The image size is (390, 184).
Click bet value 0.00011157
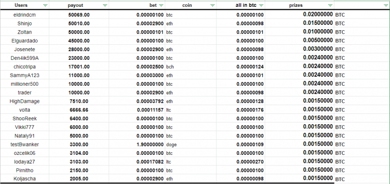tap(150, 110)
